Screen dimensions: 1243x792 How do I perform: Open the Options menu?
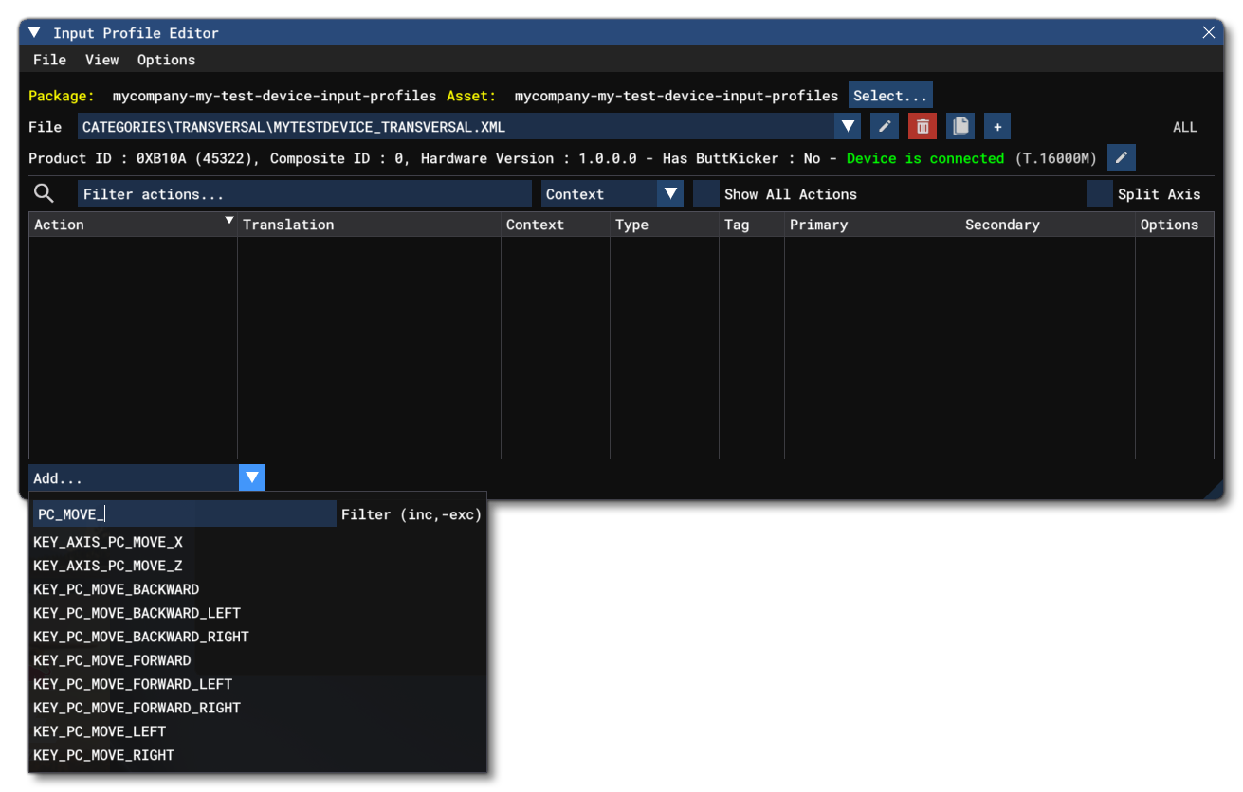[167, 59]
